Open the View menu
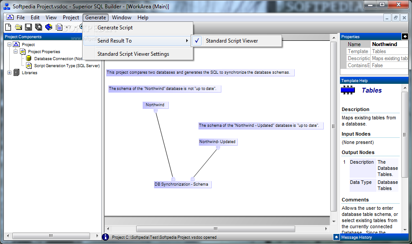 pos(51,18)
